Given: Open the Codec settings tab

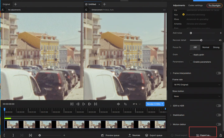Looking at the screenshot, I should click(x=195, y=5).
